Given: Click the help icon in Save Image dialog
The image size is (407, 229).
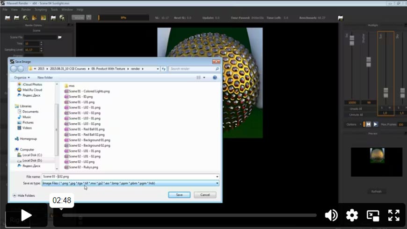Looking at the screenshot, I should [215, 77].
